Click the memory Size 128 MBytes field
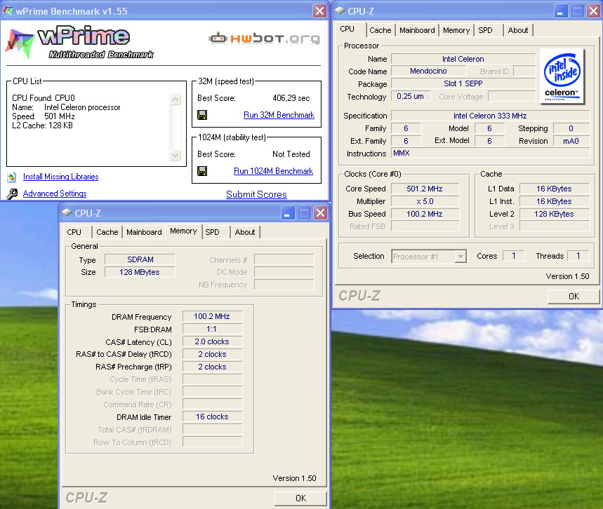Image resolution: width=603 pixels, height=509 pixels. 140,272
